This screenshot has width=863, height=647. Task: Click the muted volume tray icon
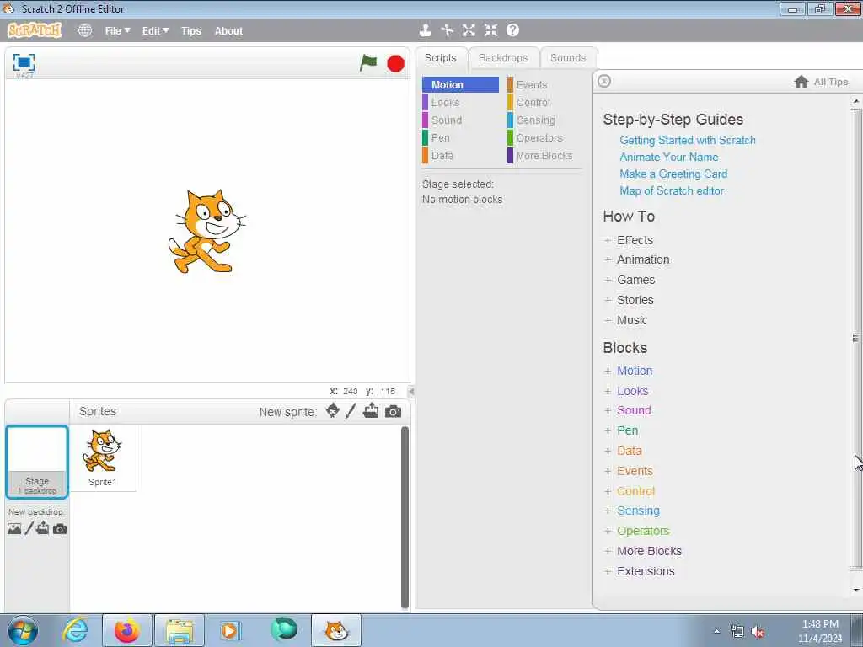pos(758,632)
